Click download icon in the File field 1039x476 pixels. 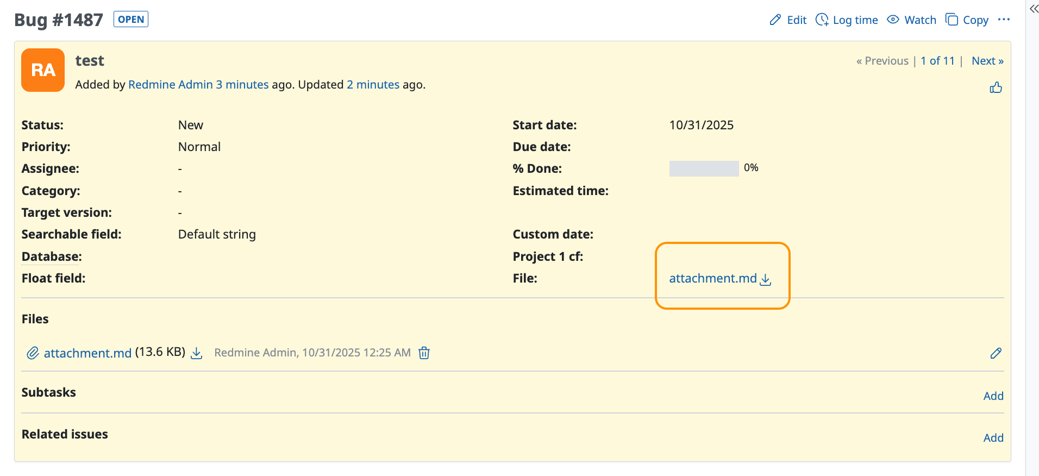(x=766, y=279)
